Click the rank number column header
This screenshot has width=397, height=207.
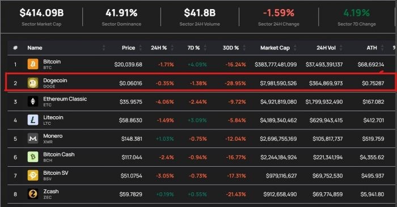15,48
